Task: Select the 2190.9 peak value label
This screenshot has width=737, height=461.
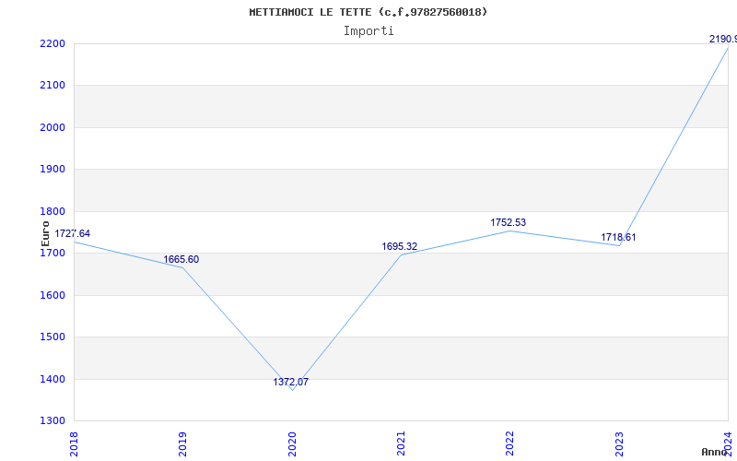Action: [x=722, y=40]
